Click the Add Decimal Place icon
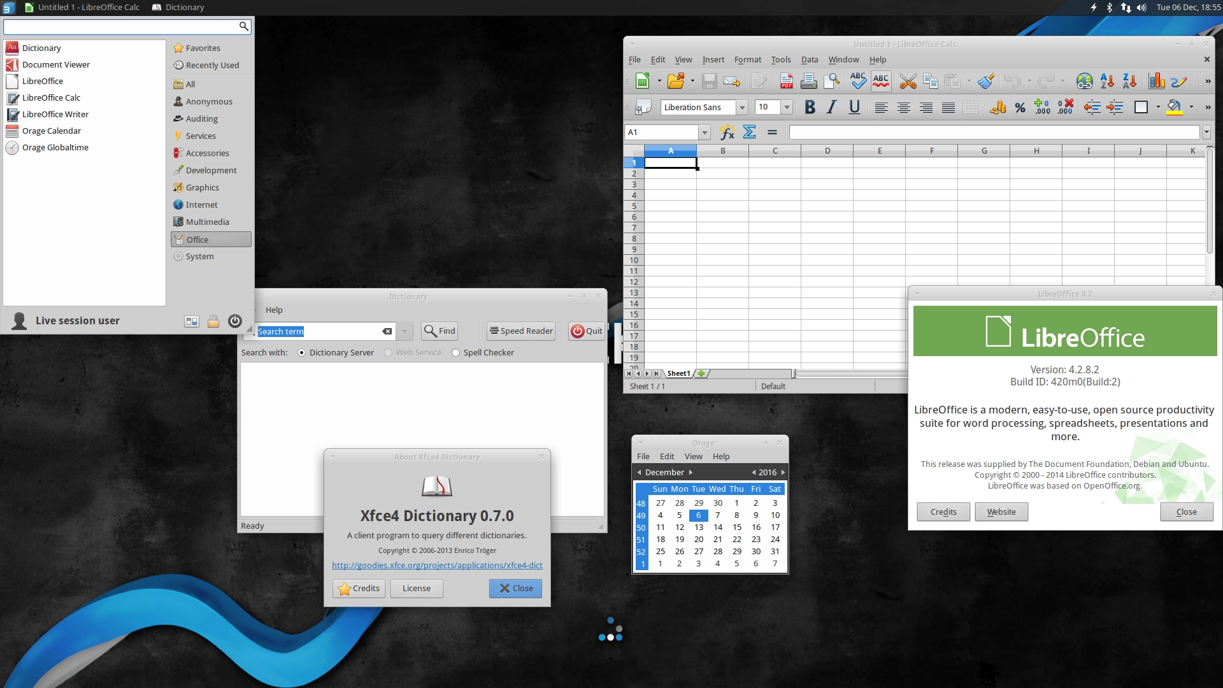The image size is (1223, 688). click(1042, 107)
